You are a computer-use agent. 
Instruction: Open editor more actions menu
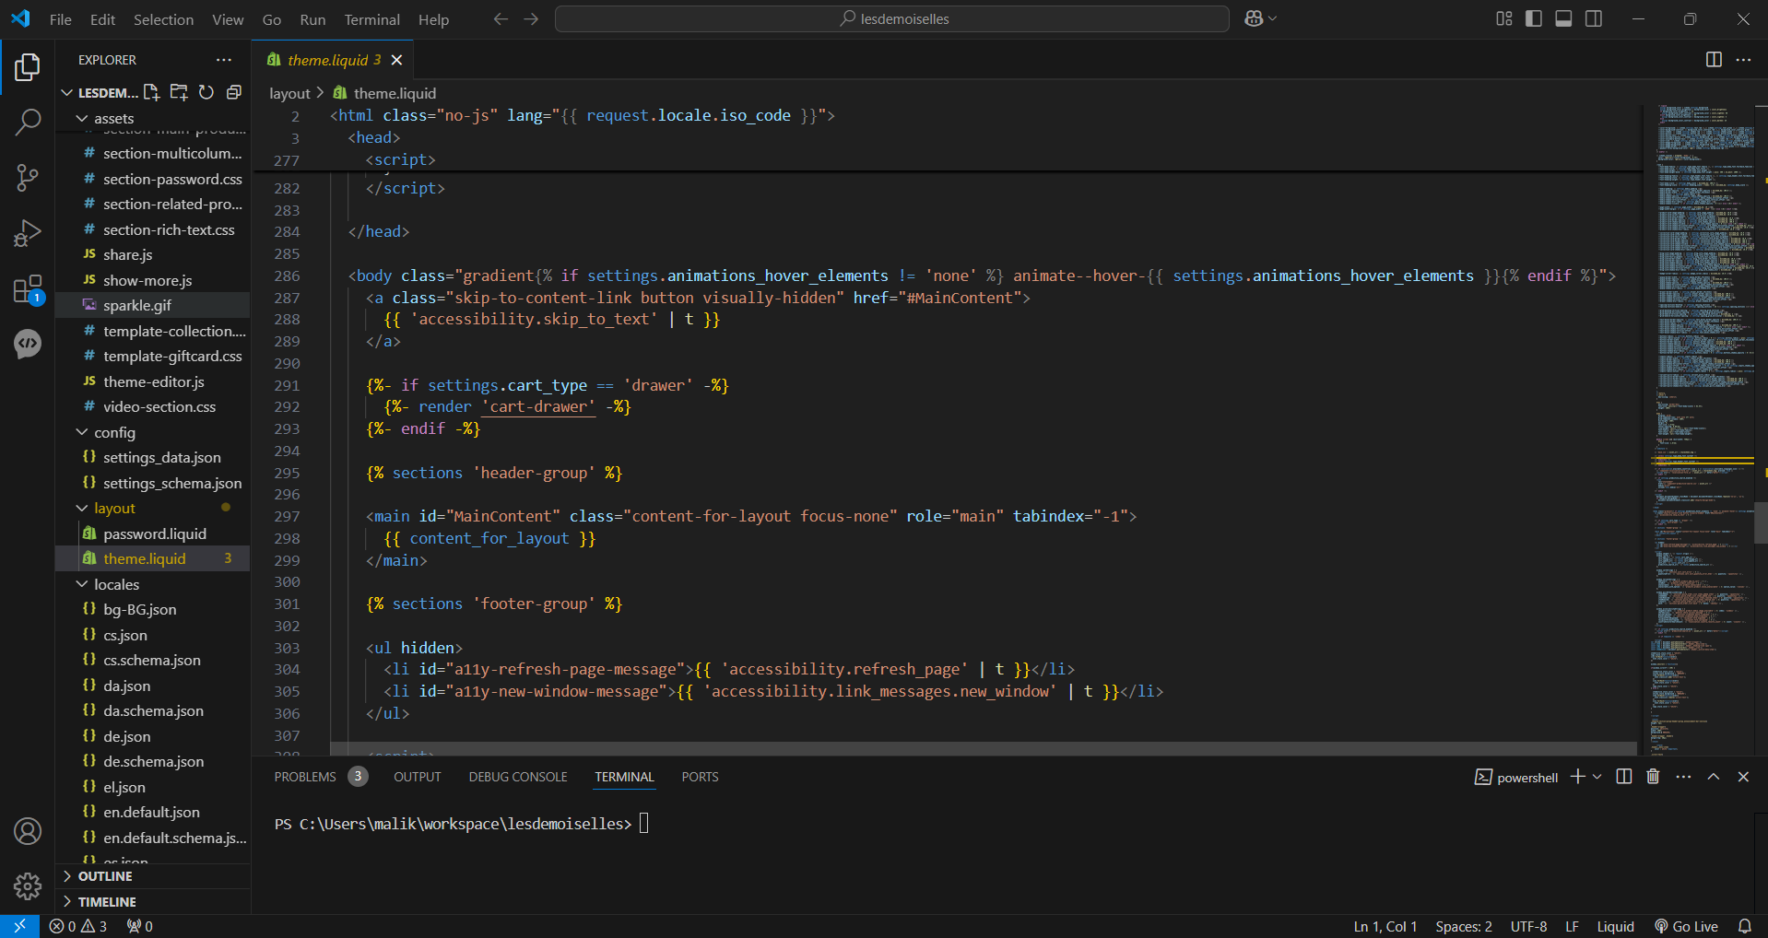(x=1743, y=60)
